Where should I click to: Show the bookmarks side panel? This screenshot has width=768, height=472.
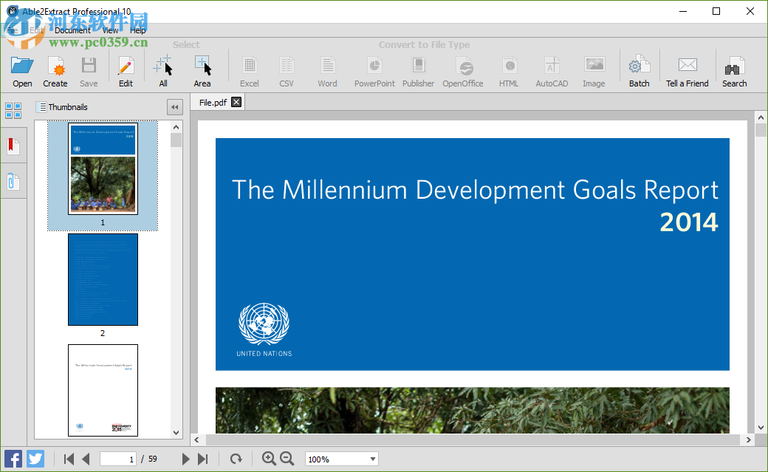click(13, 146)
